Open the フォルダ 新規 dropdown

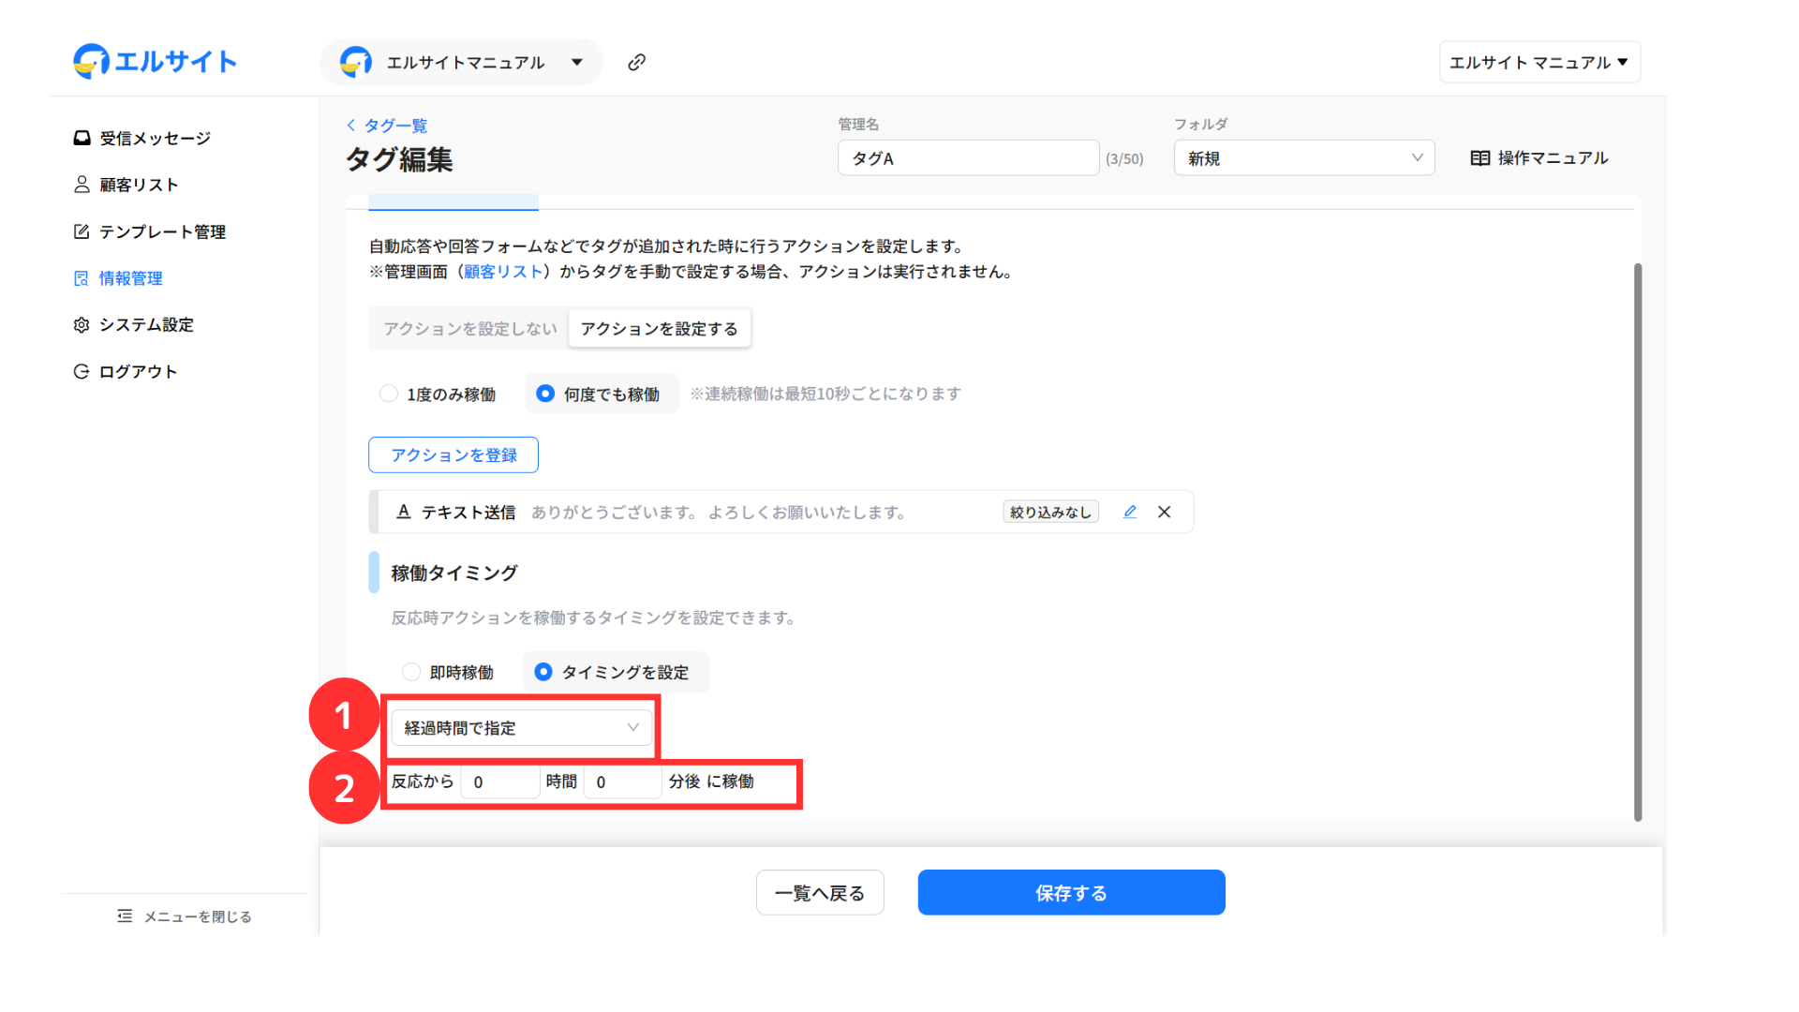[x=1303, y=158]
